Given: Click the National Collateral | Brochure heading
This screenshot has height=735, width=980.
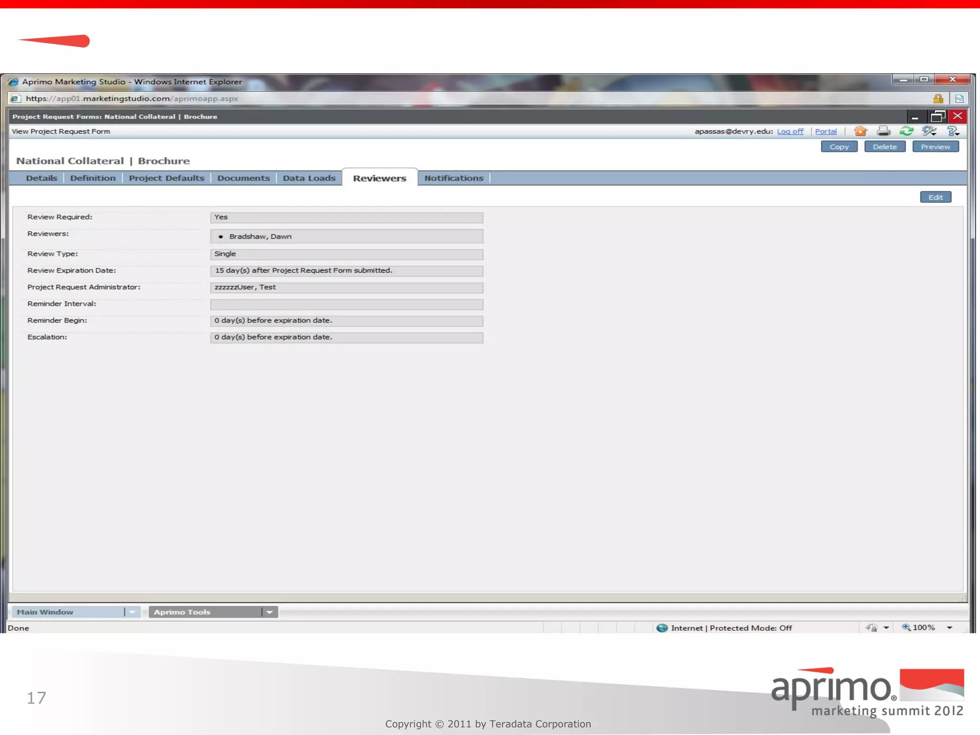Looking at the screenshot, I should 103,161.
